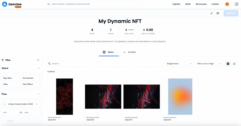Switch to the Activity tab
241x126 pixels.
coord(129,52)
